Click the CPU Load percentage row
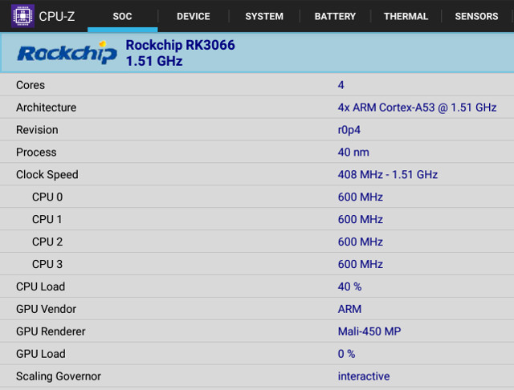This screenshot has height=390, width=514. 257,286
